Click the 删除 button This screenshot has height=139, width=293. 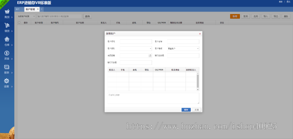coord(286,16)
